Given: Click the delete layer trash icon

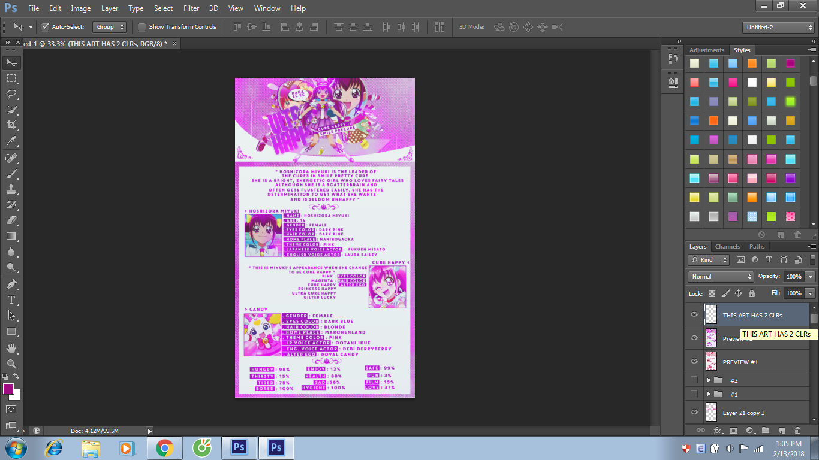Looking at the screenshot, I should click(x=797, y=431).
